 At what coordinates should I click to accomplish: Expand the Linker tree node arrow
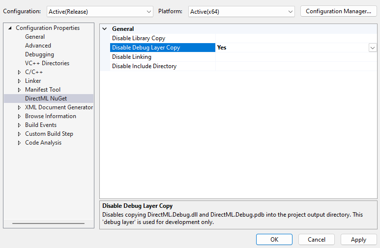19,81
